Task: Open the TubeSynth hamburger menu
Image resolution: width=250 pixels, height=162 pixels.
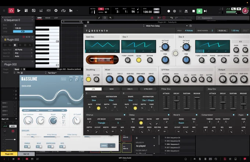Action: click(86, 26)
